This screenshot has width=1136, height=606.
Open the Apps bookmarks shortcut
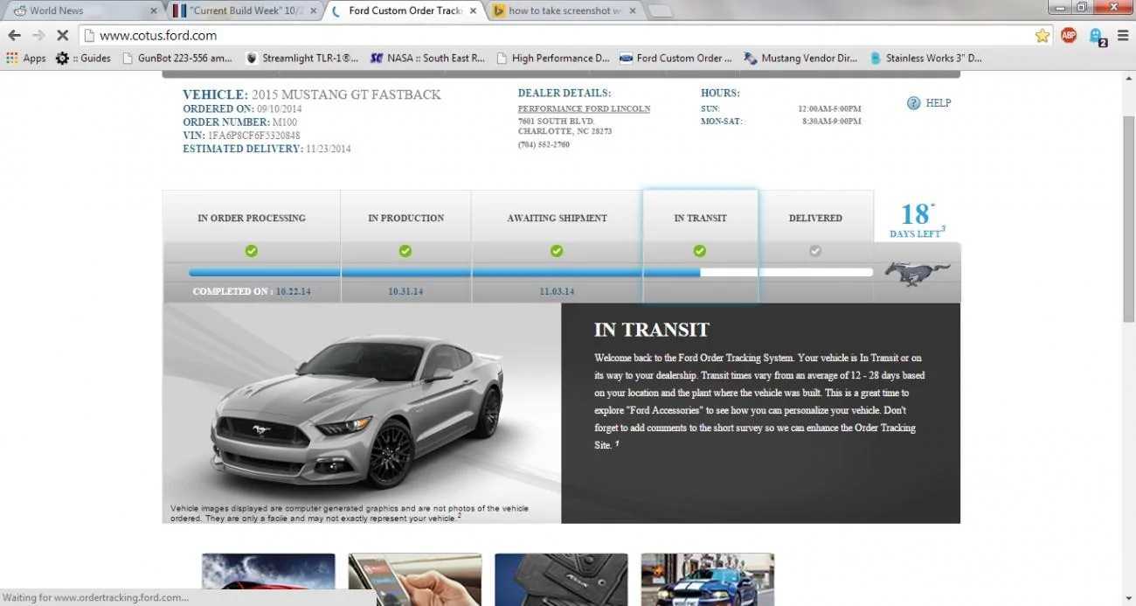click(26, 59)
